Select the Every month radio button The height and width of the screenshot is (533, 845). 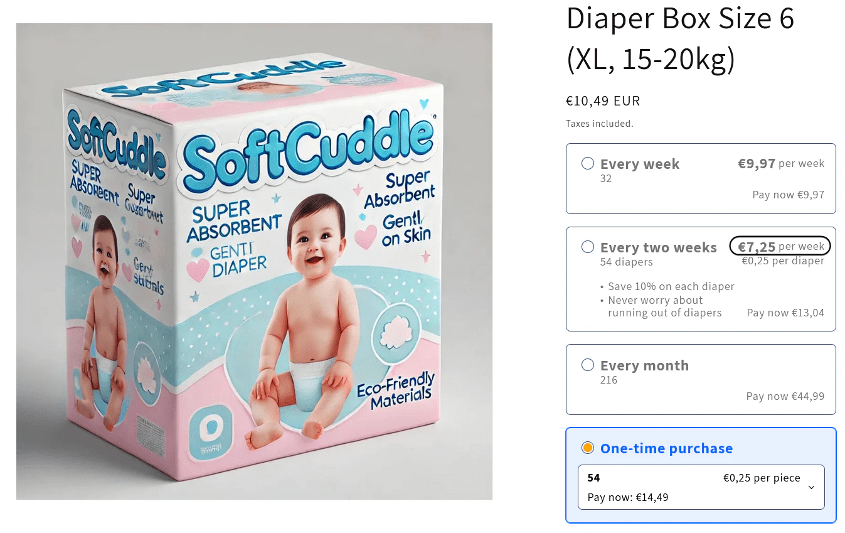588,365
